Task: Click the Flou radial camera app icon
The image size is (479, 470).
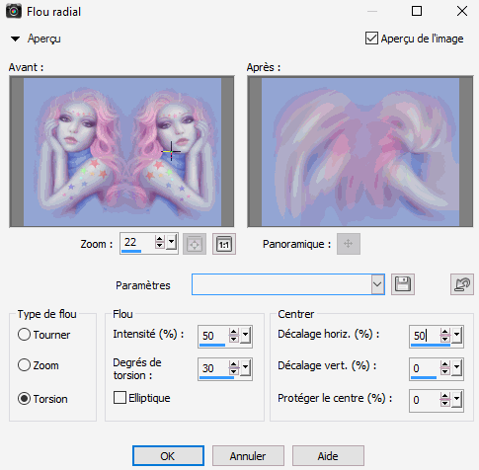Action: pos(14,12)
